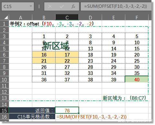The image size is (155, 125).
Task: Click cell containing 24
Action: click(x=114, y=61)
